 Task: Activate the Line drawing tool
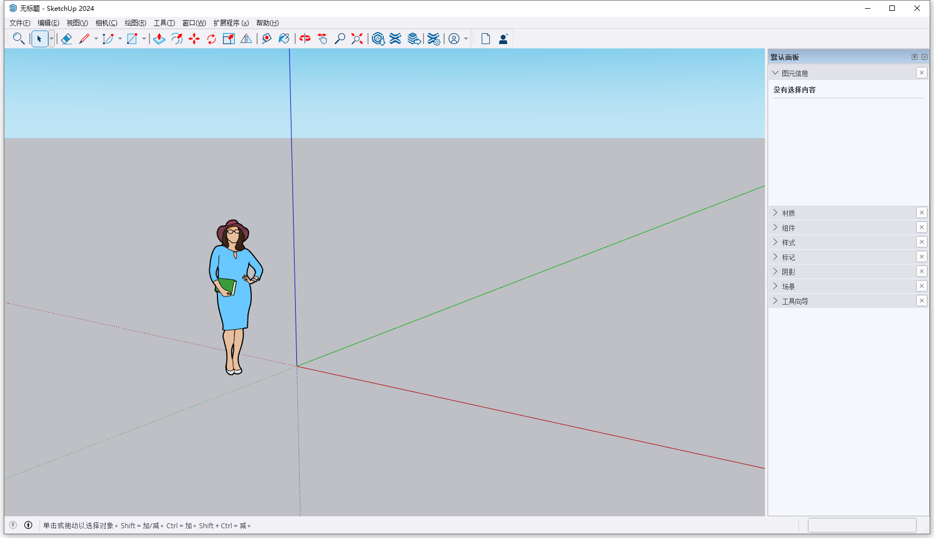tap(85, 39)
